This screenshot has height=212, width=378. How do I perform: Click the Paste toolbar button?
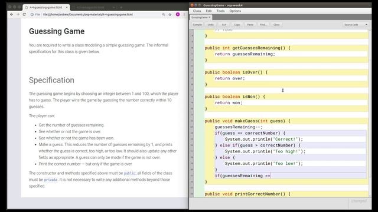point(250,25)
